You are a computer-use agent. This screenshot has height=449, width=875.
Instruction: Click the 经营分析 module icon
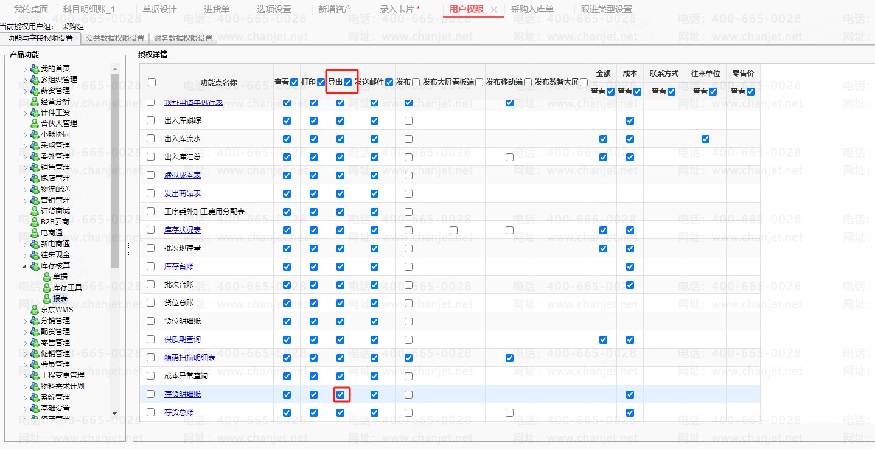(x=35, y=102)
